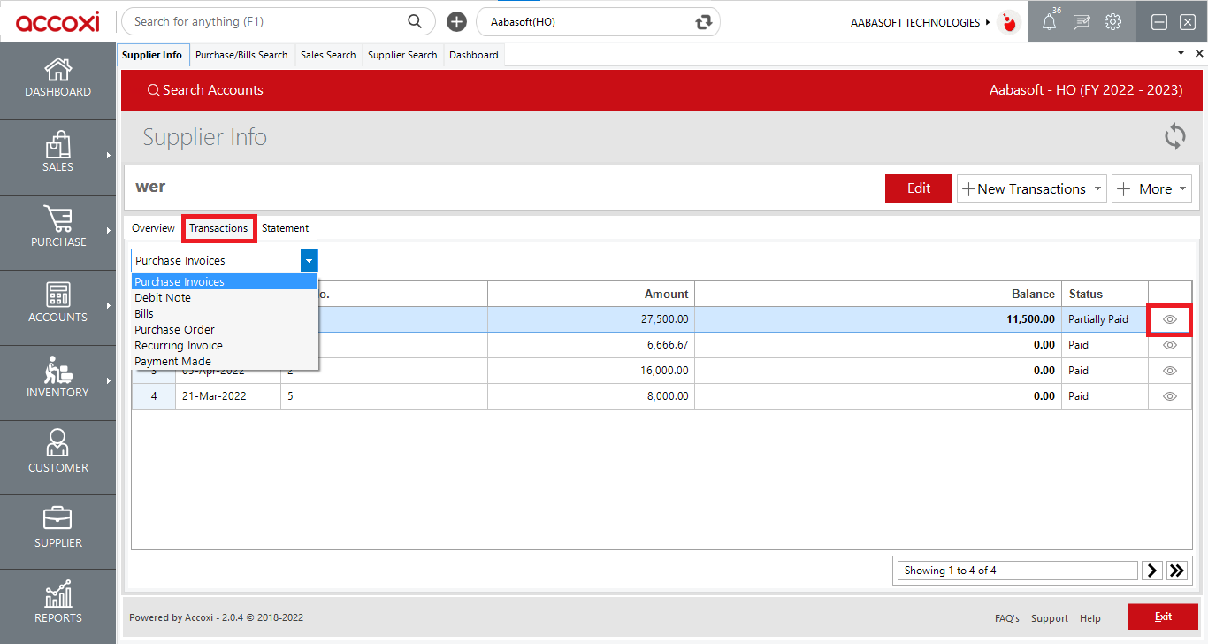Screen dimensions: 1208x644
Task: Click the refresh icon on Supplier Info
Action: coord(1174,136)
